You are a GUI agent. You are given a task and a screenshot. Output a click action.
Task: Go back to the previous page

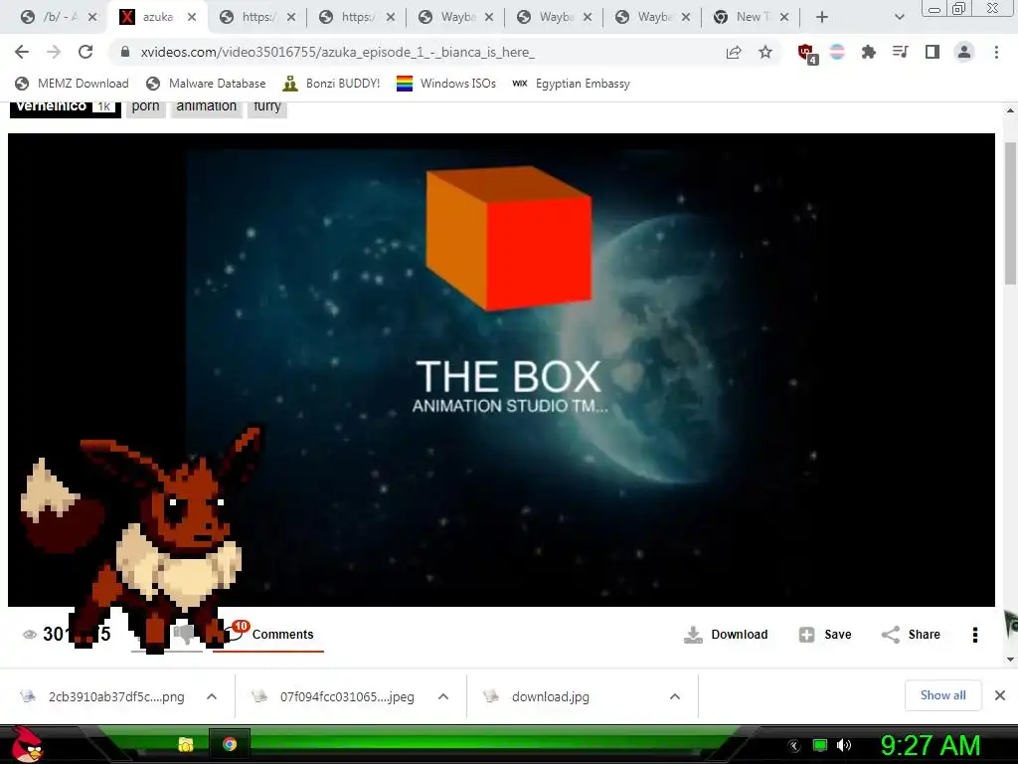click(22, 52)
